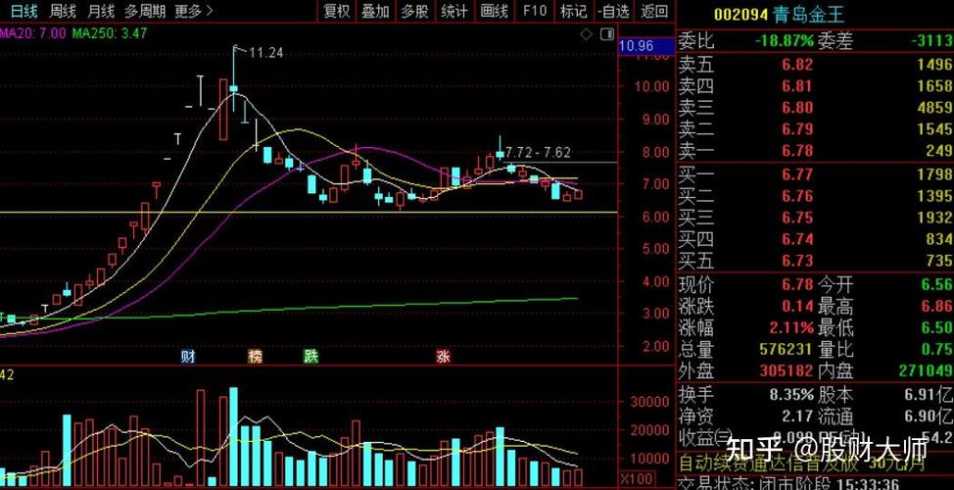This screenshot has width=954, height=490.
Task: Click the 委比 value -18.87%
Action: click(x=785, y=41)
